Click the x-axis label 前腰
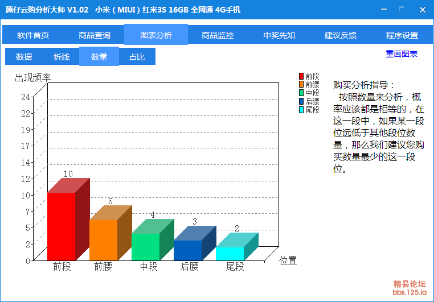The image size is (434, 302). pyautogui.click(x=103, y=267)
